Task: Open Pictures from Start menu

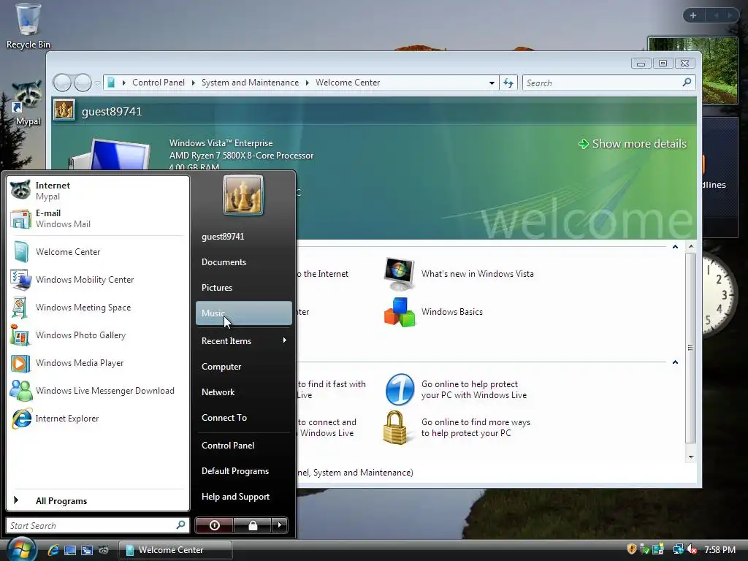Action: point(244,288)
